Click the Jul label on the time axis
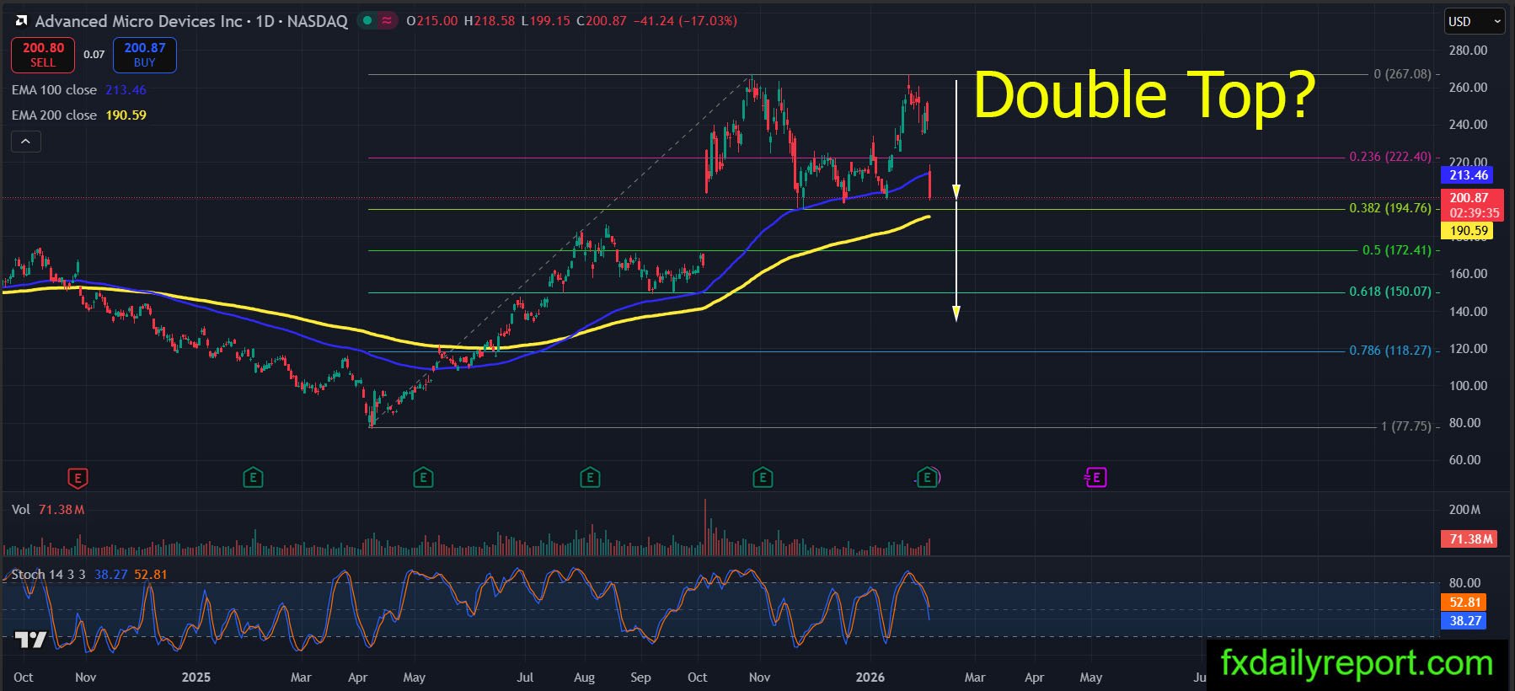The image size is (1515, 691). pos(525,678)
